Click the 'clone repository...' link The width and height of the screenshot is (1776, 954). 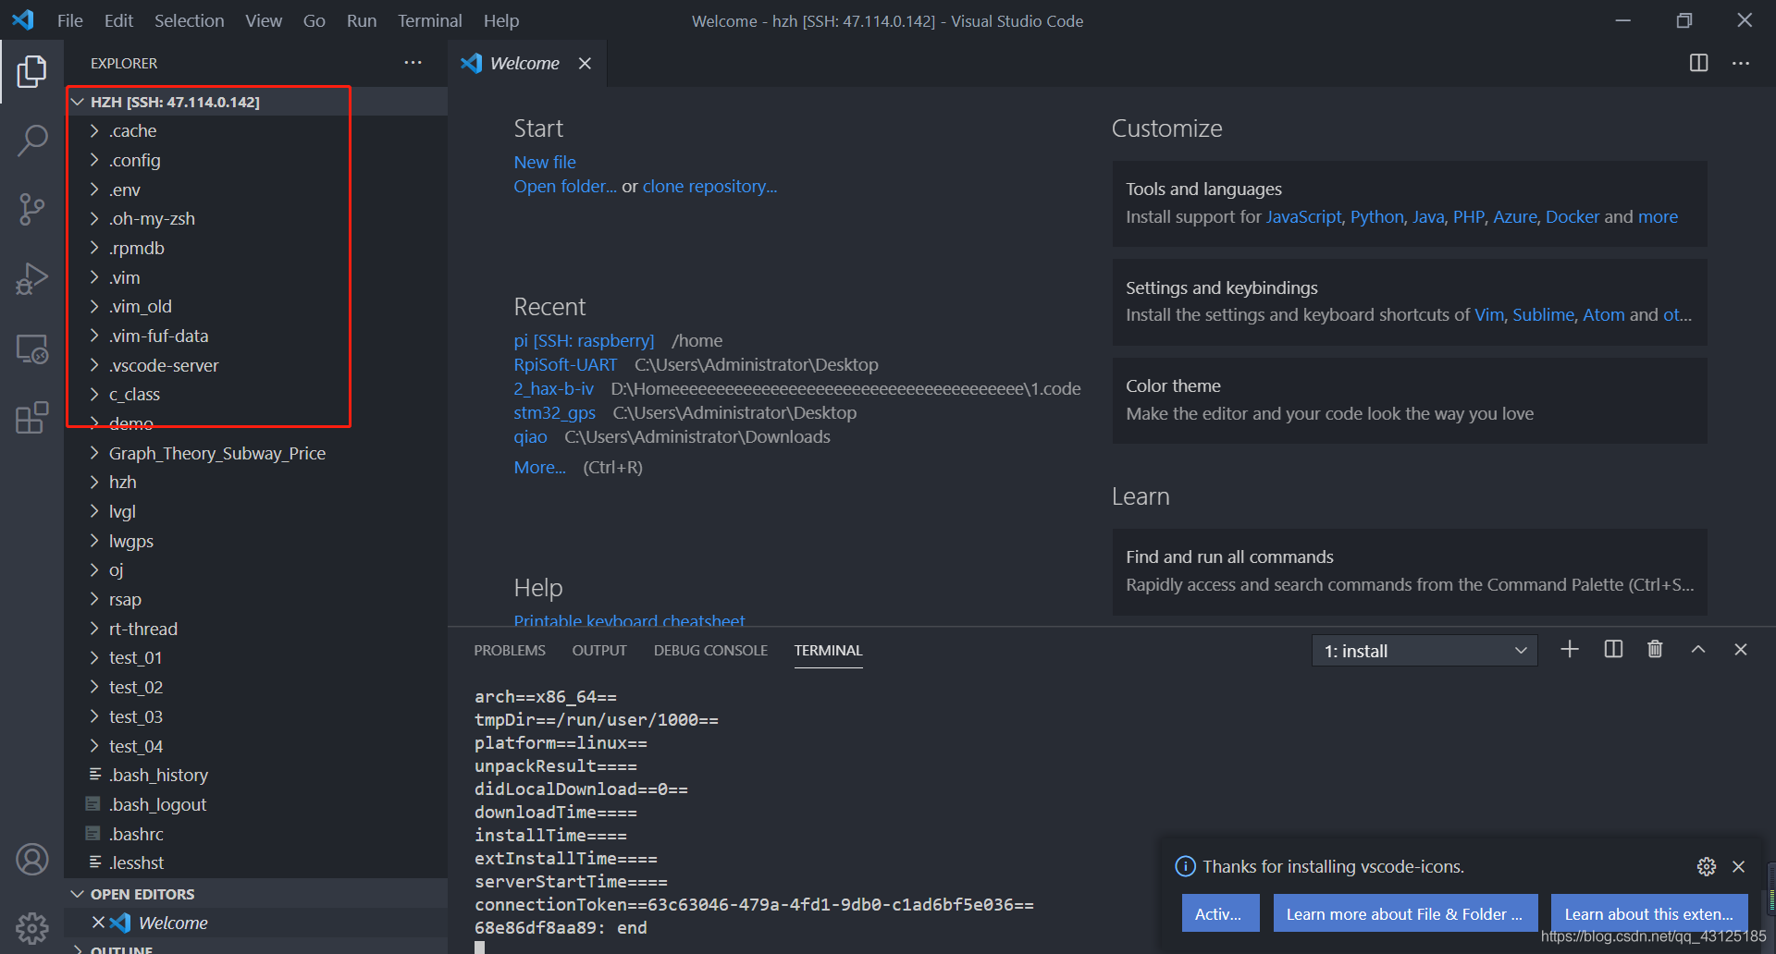[x=709, y=186]
